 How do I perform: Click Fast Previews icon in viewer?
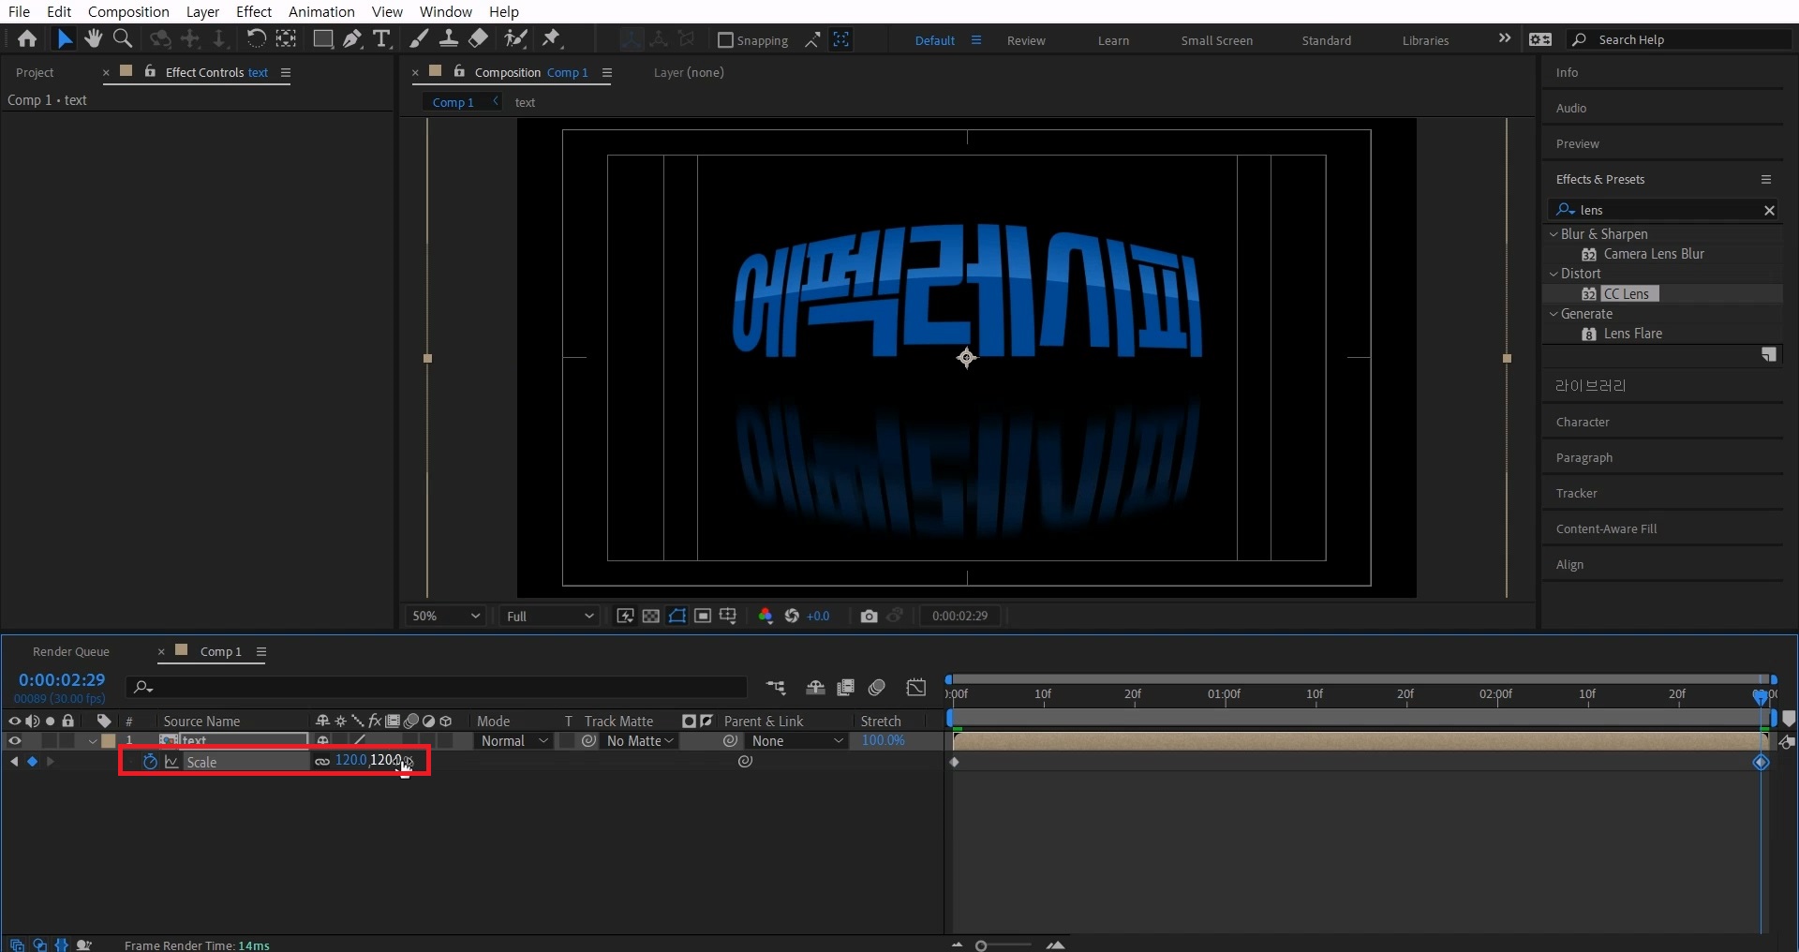[625, 616]
